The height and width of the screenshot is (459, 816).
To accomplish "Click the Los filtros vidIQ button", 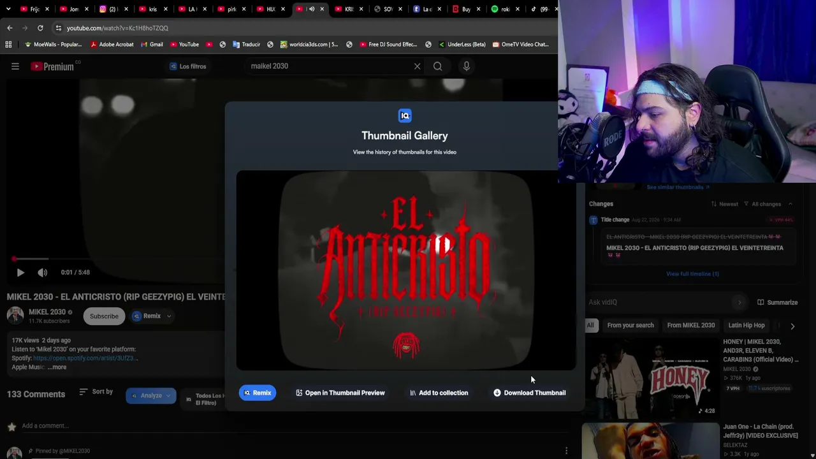I will coord(187,66).
